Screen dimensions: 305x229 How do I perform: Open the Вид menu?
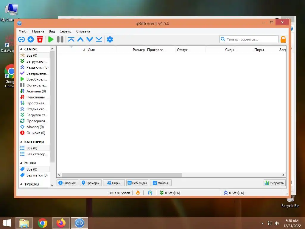click(52, 31)
